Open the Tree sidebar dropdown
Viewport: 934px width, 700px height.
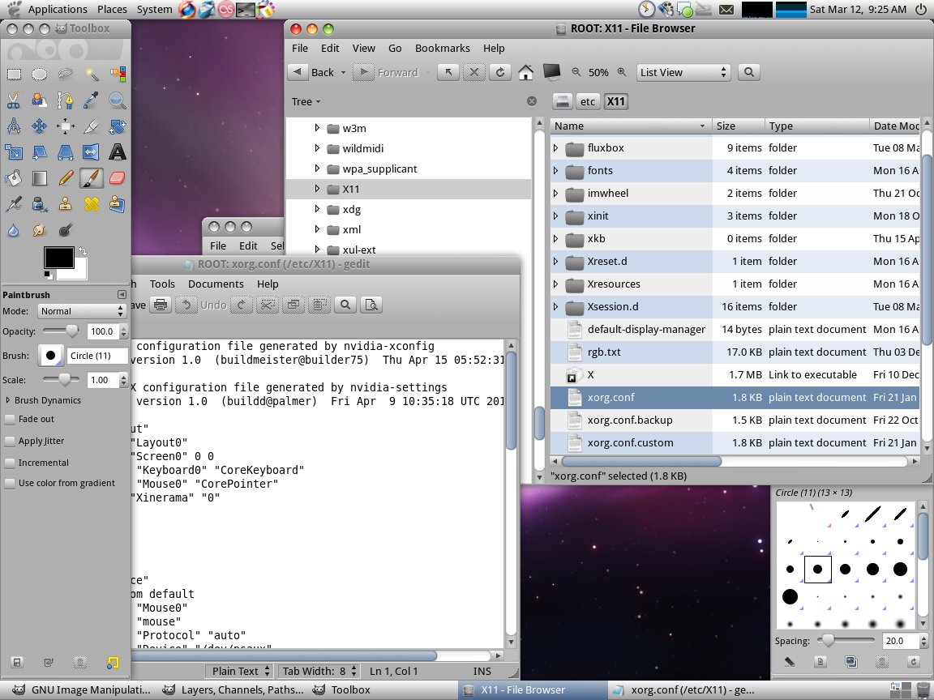click(306, 102)
